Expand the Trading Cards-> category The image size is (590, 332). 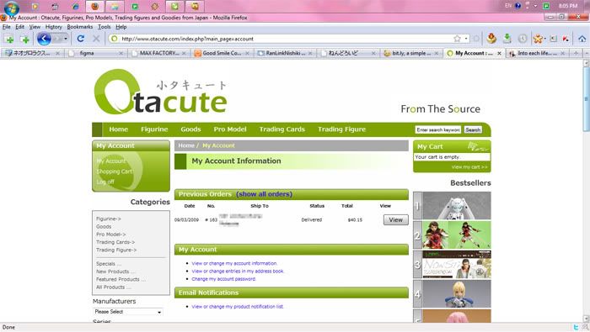point(115,242)
